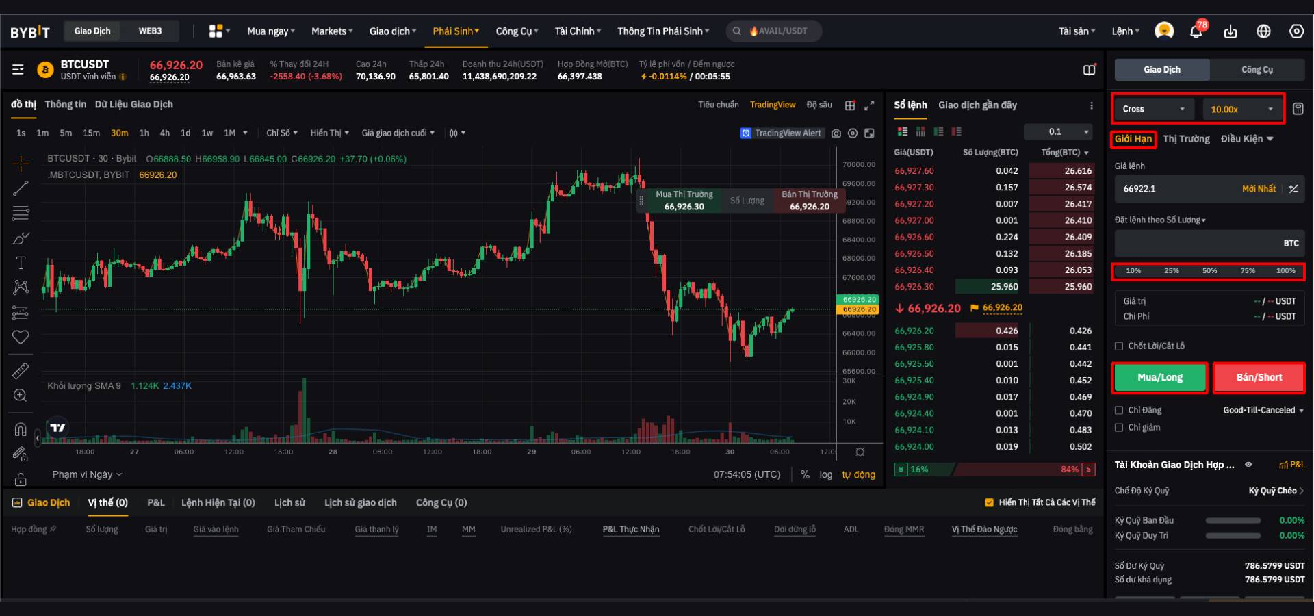This screenshot has width=1314, height=616.
Task: Open favorites heart icon on chart toolbar
Action: [21, 337]
